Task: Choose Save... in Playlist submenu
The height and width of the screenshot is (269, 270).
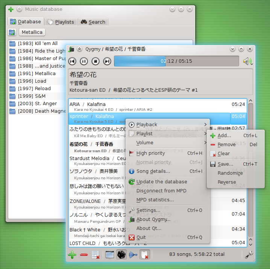Action: [235, 164]
